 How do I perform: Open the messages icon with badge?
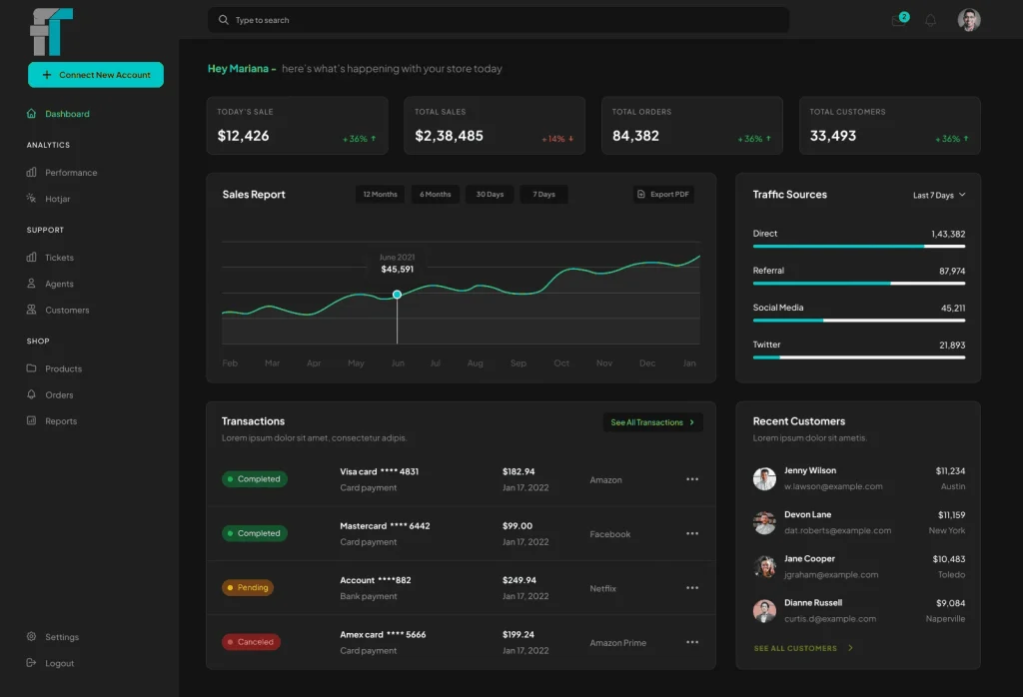click(x=899, y=20)
